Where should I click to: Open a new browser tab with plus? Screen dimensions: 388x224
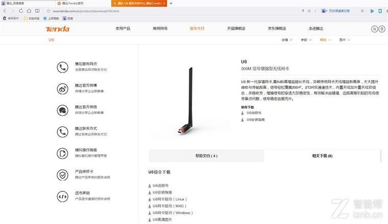click(171, 3)
